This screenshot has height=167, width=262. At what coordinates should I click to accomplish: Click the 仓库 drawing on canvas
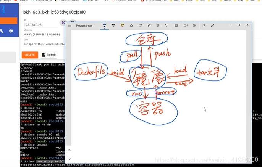147,39
